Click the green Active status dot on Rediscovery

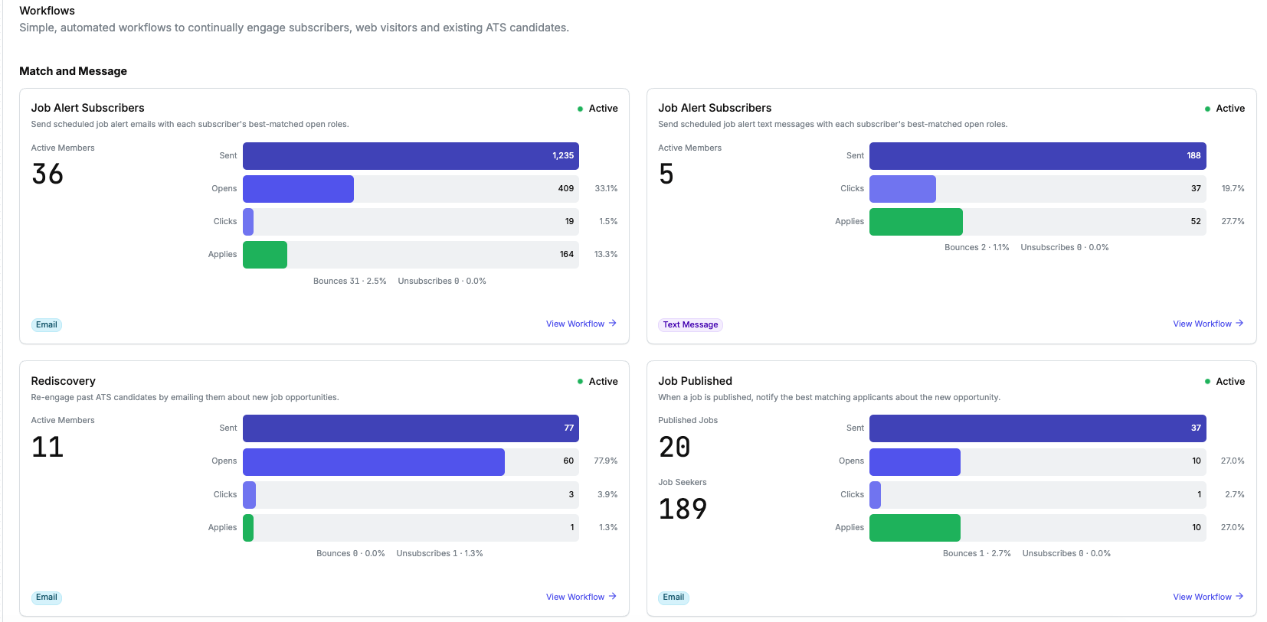(x=580, y=381)
